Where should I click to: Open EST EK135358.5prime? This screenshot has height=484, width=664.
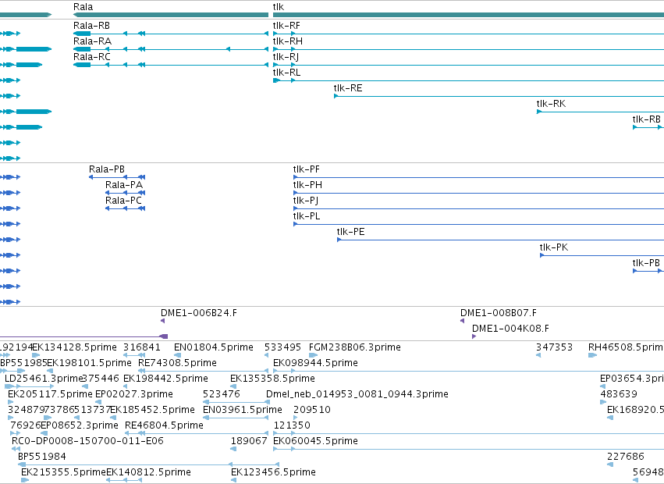(273, 379)
